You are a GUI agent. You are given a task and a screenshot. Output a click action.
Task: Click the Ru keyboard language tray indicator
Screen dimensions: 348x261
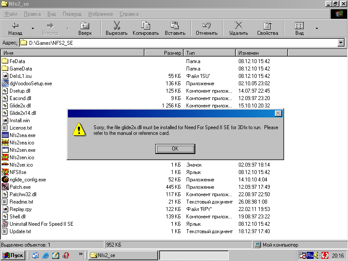click(x=310, y=255)
